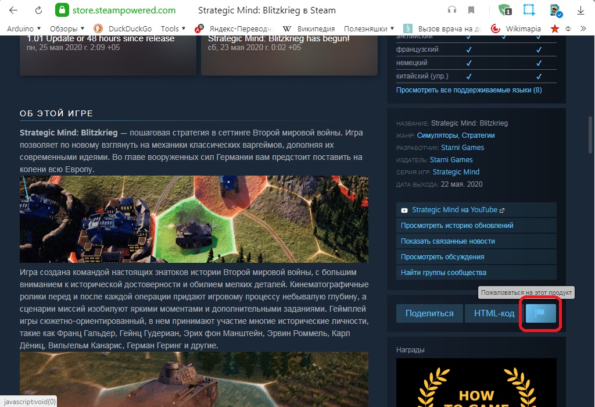Open Просмотреть все поддерживаемые языки link
The height and width of the screenshot is (407, 595).
tap(468, 90)
